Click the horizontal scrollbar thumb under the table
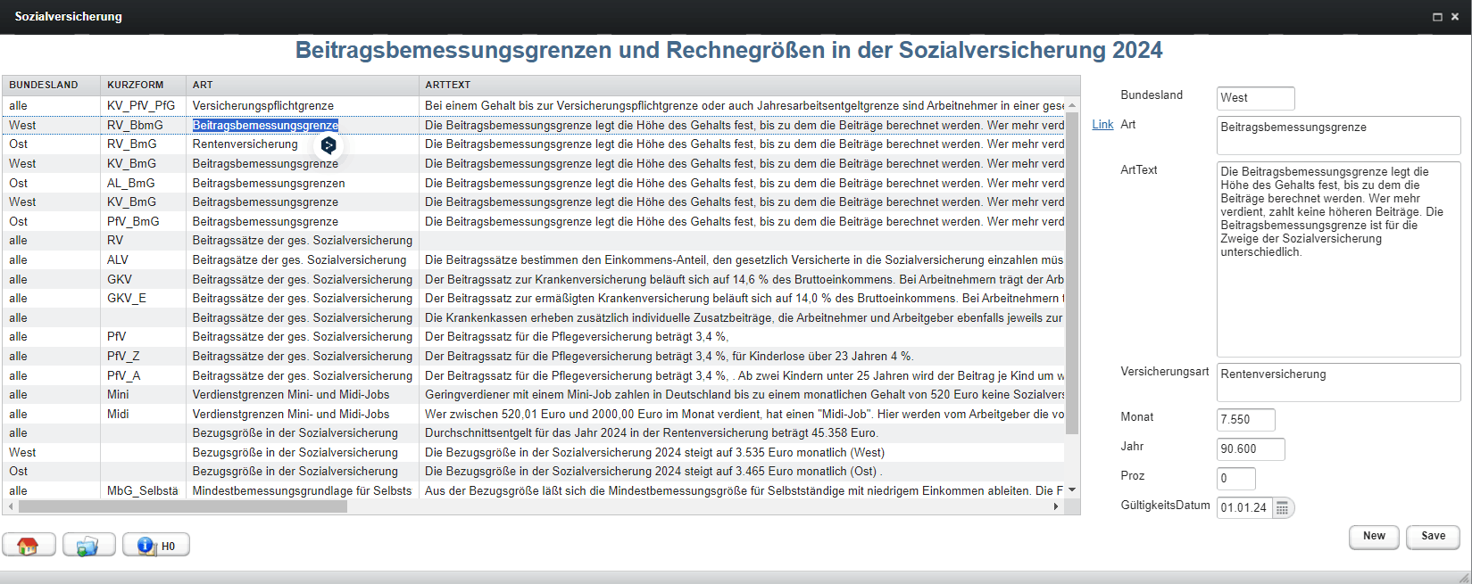 [x=183, y=506]
